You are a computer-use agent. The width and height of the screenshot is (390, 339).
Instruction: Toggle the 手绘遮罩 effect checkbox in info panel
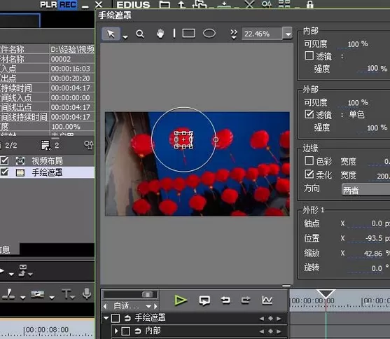click(4, 172)
